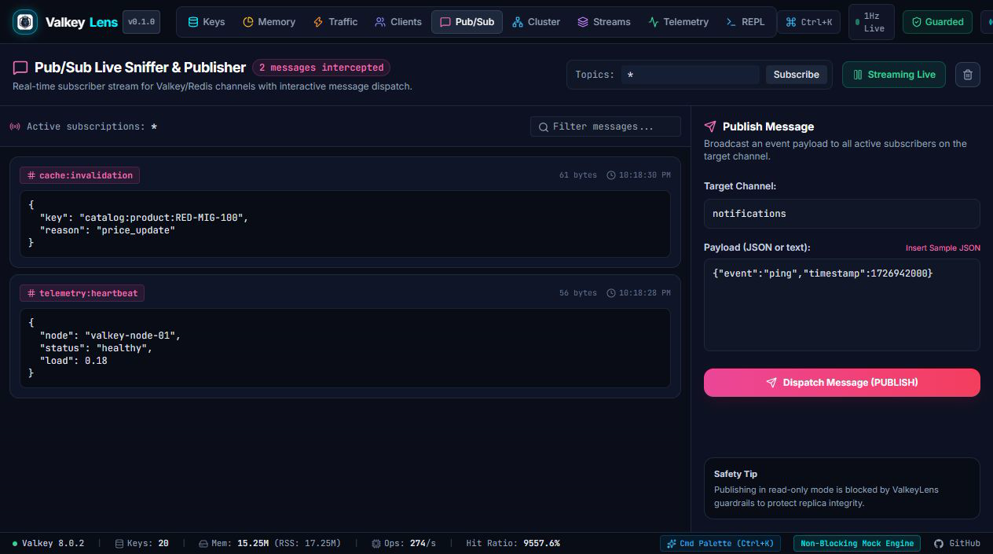
Task: Focus the Topics input field
Action: pos(691,75)
